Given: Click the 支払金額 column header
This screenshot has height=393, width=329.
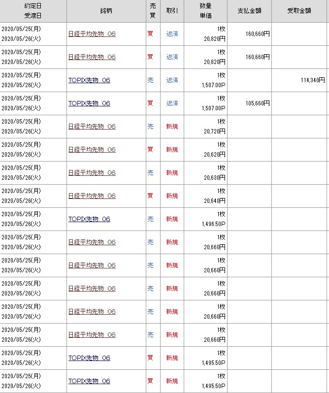Looking at the screenshot, I should pos(250,11).
